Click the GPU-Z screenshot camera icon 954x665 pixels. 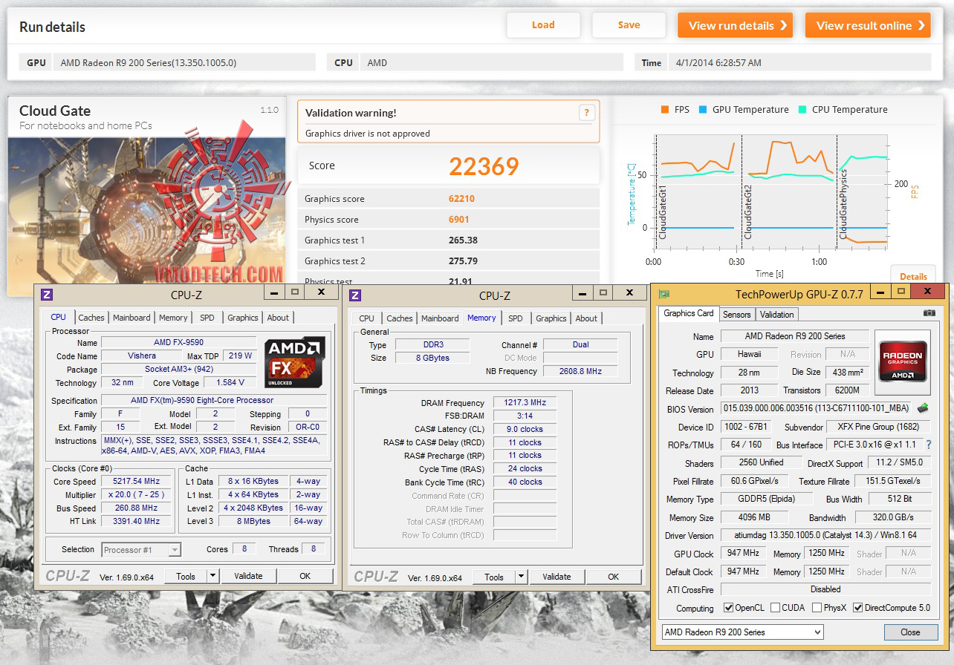click(x=929, y=313)
